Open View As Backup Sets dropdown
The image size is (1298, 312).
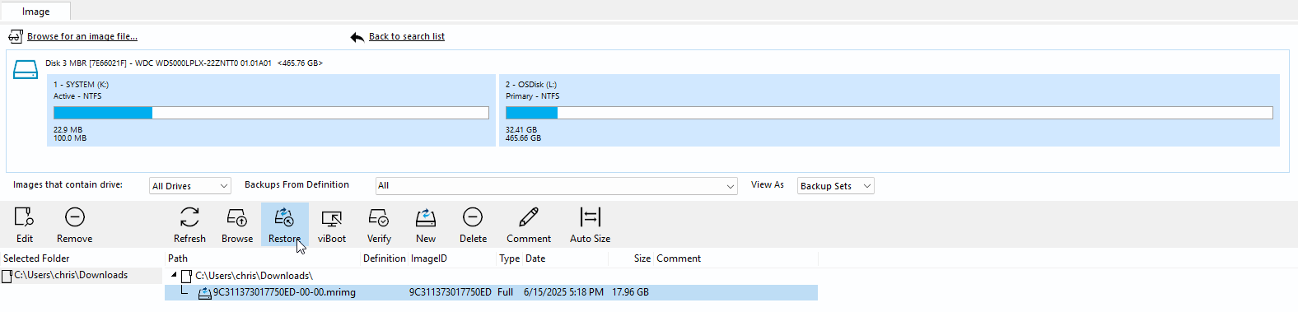836,186
